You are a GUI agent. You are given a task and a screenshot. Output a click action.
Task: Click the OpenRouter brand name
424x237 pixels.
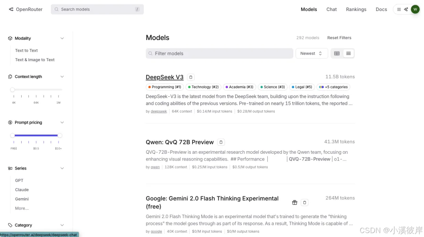pos(29,9)
